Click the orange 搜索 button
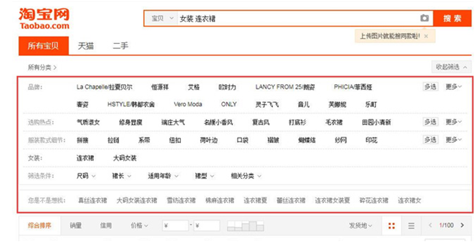The width and height of the screenshot is (475, 242). click(x=452, y=18)
